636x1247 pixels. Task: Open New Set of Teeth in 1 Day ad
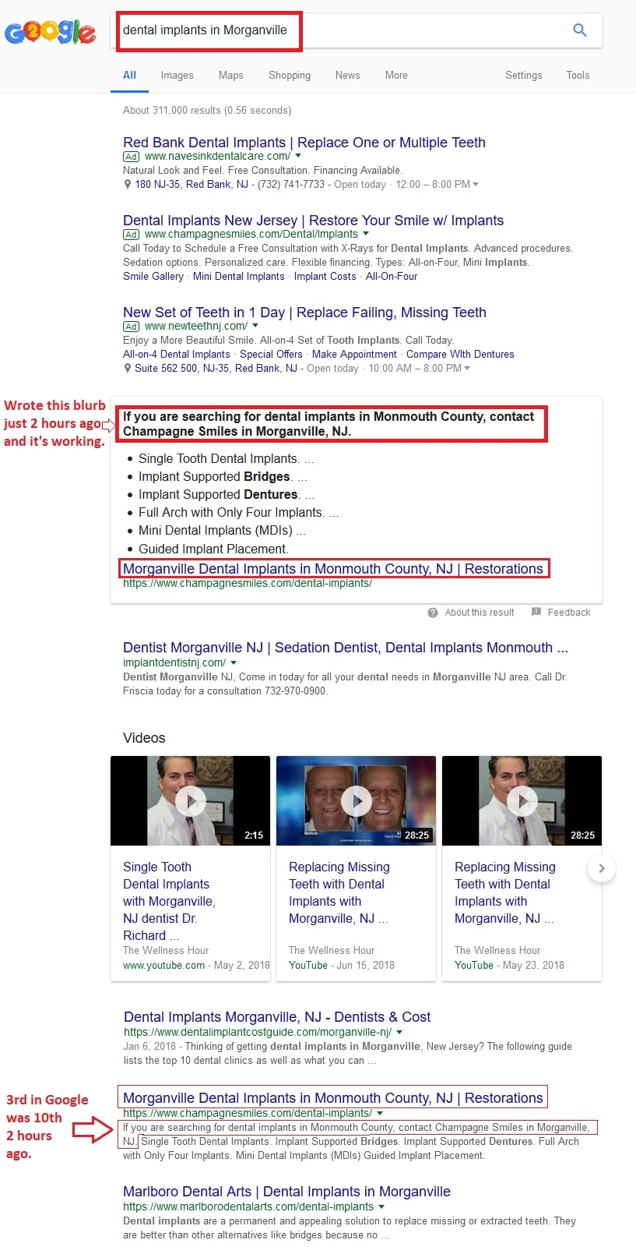(x=304, y=313)
